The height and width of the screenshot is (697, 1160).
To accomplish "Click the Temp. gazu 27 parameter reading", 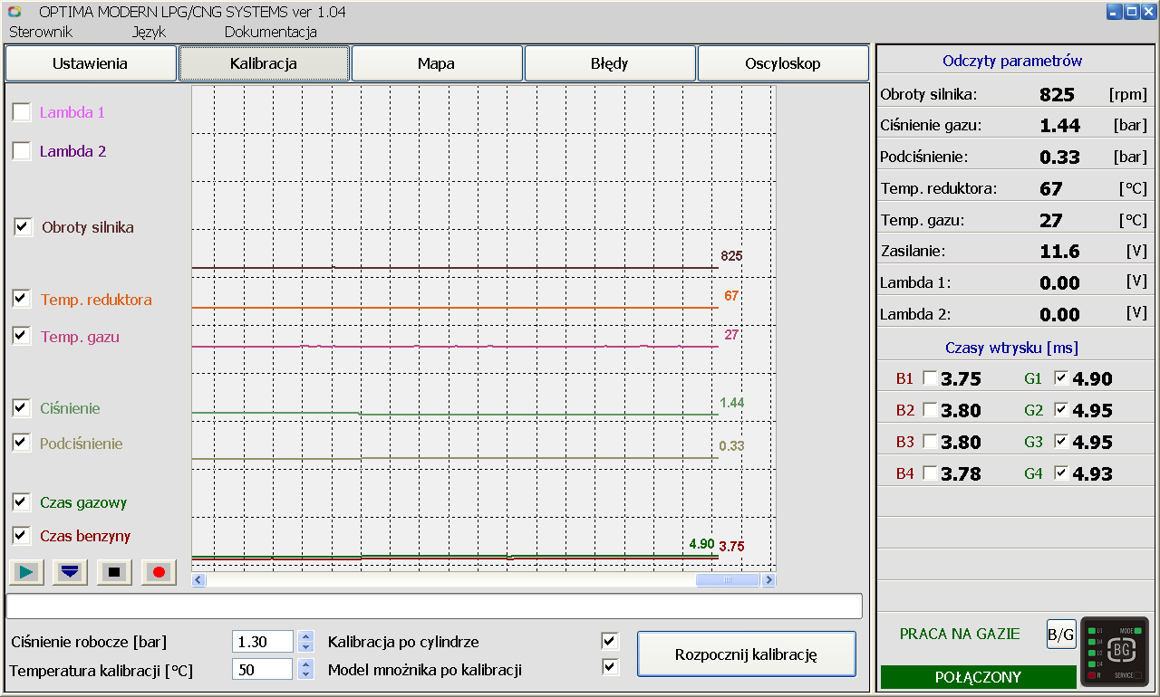I will (1051, 220).
